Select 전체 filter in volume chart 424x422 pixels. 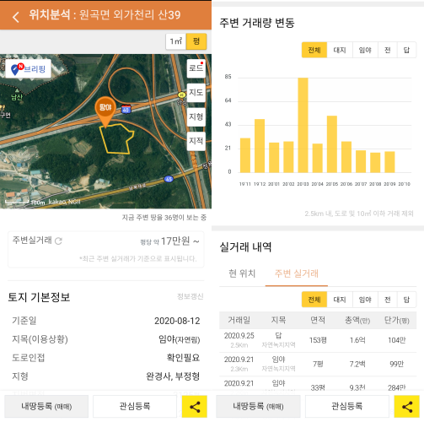[x=314, y=50]
